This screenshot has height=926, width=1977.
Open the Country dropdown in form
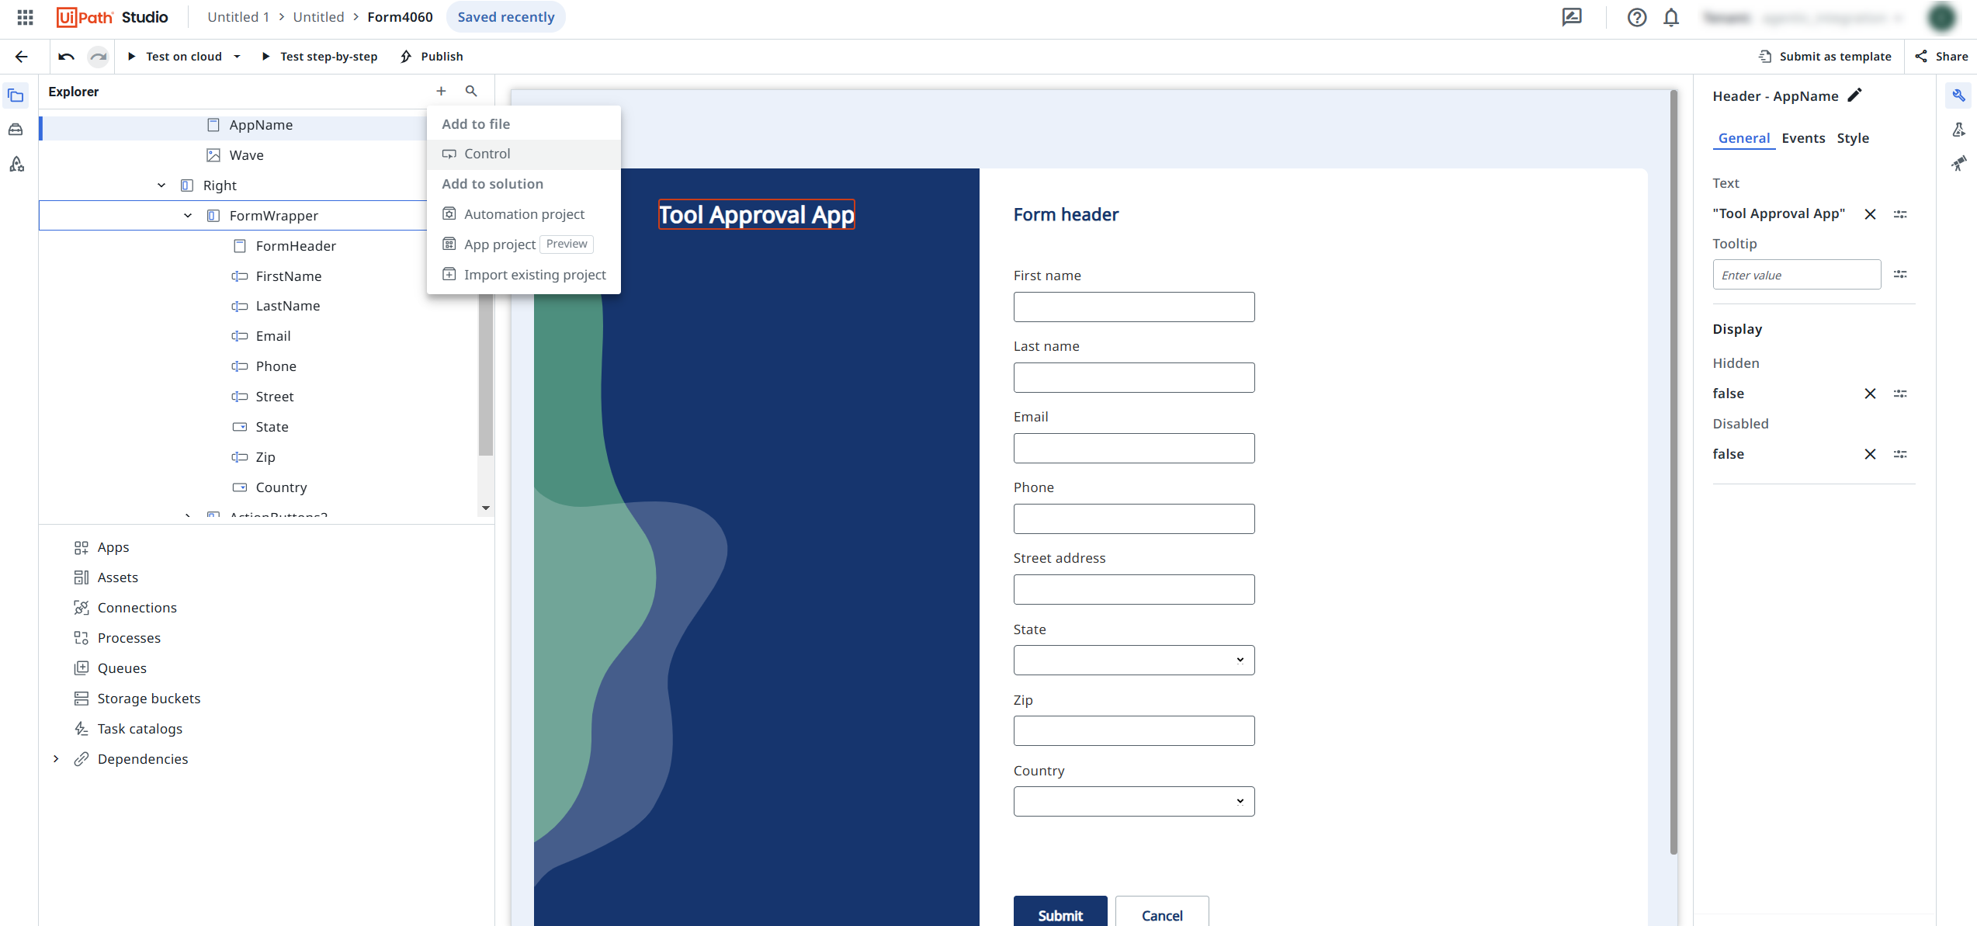(1133, 801)
